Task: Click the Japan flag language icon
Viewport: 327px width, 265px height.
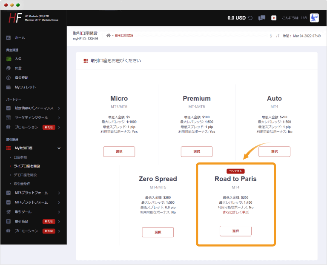Action: [x=274, y=18]
